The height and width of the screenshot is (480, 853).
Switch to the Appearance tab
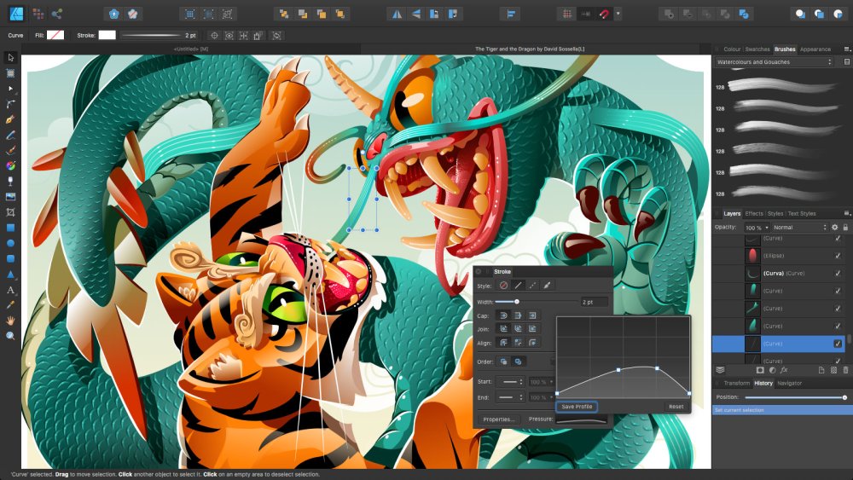815,49
